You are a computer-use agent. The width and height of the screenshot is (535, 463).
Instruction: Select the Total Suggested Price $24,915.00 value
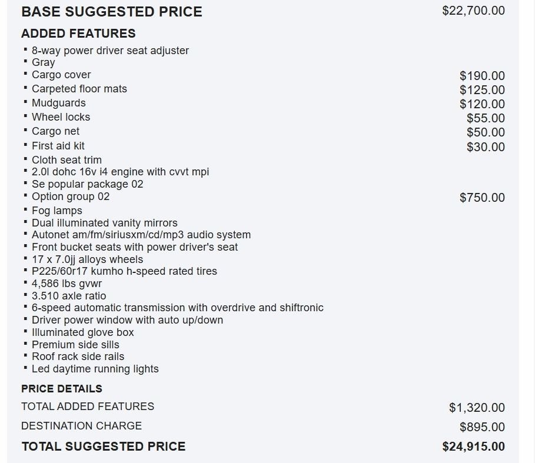[x=474, y=447]
